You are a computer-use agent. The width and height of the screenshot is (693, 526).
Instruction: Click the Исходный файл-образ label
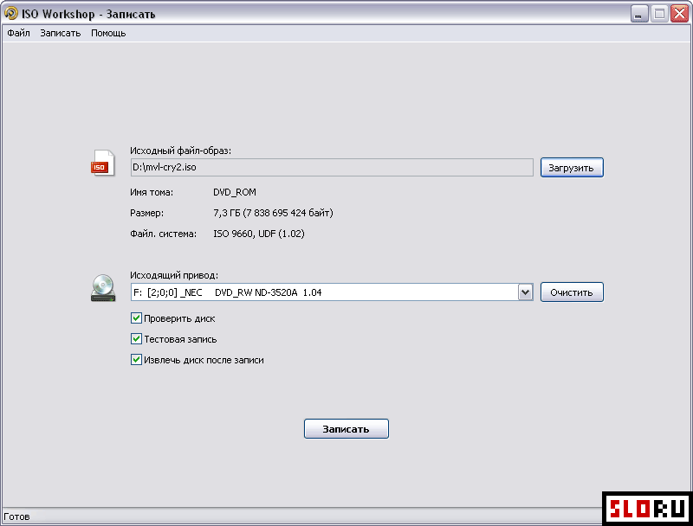(181, 151)
